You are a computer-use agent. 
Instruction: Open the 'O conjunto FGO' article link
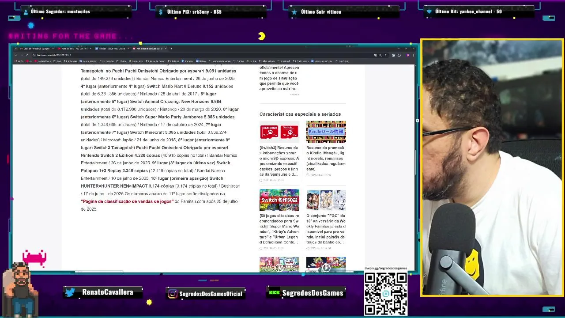coord(326,229)
